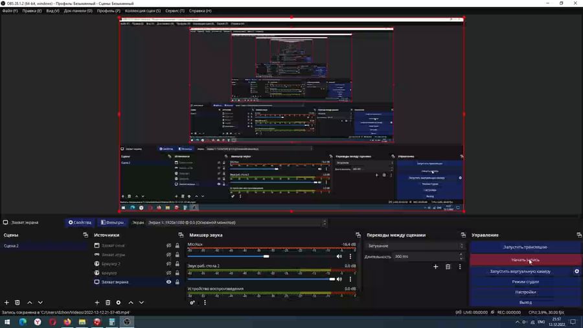This screenshot has height=328, width=583.
Task: Undock the Источники panel
Action: [x=181, y=235]
